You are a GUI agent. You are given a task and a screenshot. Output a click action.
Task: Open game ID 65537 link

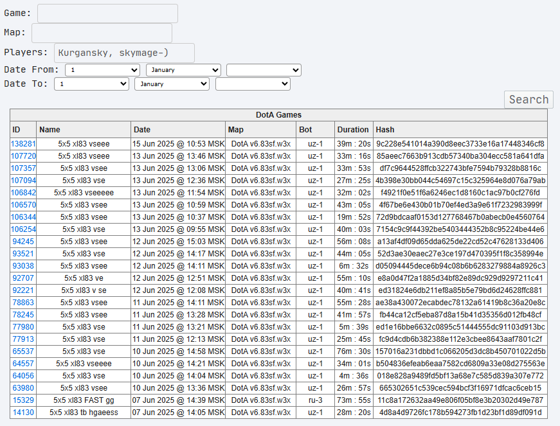tap(23, 351)
